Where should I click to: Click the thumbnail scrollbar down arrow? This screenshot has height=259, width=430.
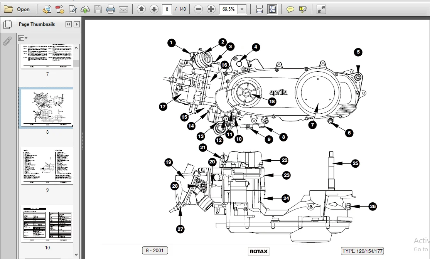pos(76,255)
